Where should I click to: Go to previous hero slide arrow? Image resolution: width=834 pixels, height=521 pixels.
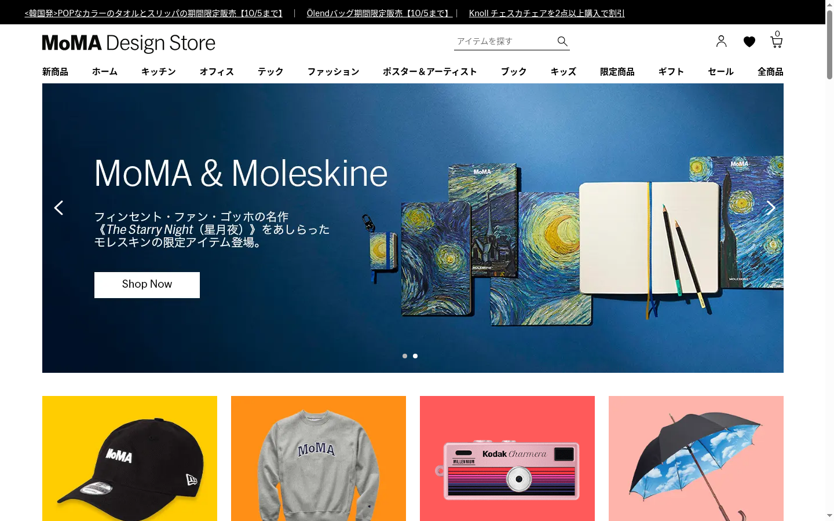58,208
